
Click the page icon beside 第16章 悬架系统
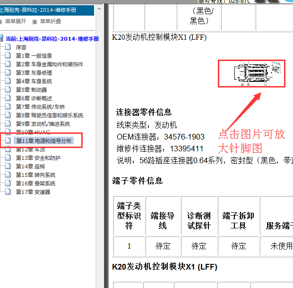(8, 183)
